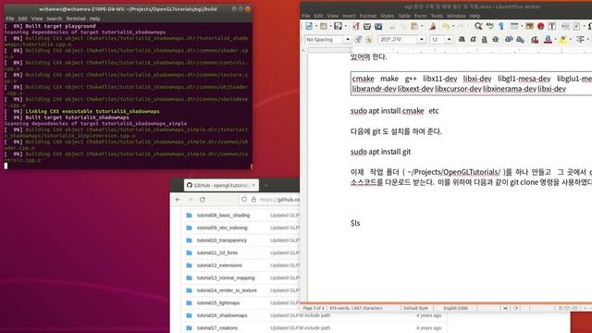The height and width of the screenshot is (333, 592).
Task: Run the spelling check icon
Action: (489, 26)
